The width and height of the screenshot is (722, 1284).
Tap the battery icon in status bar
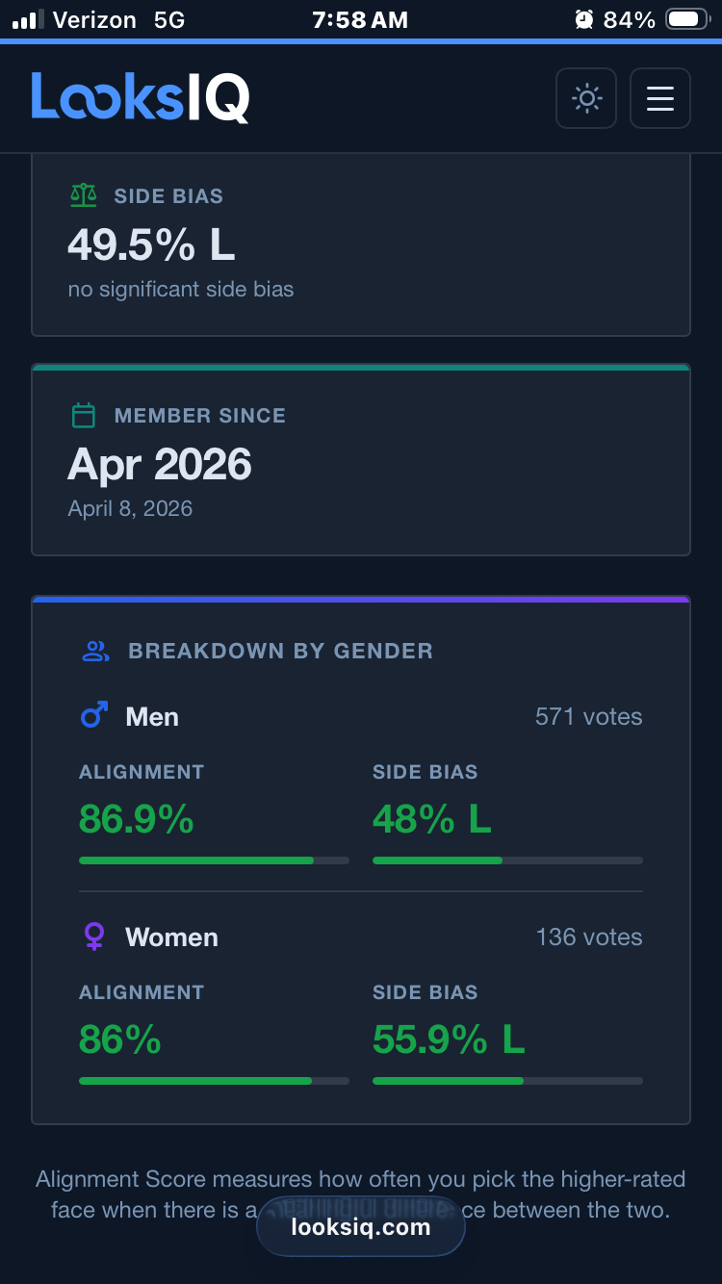[687, 19]
